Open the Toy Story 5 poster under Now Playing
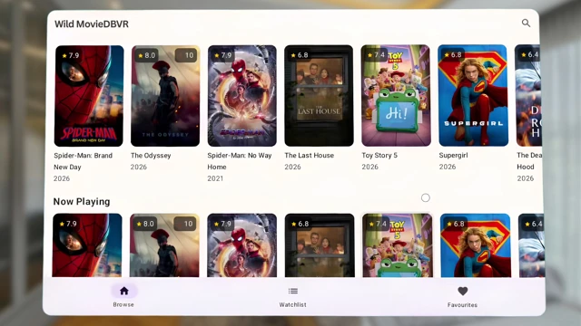 click(398, 245)
